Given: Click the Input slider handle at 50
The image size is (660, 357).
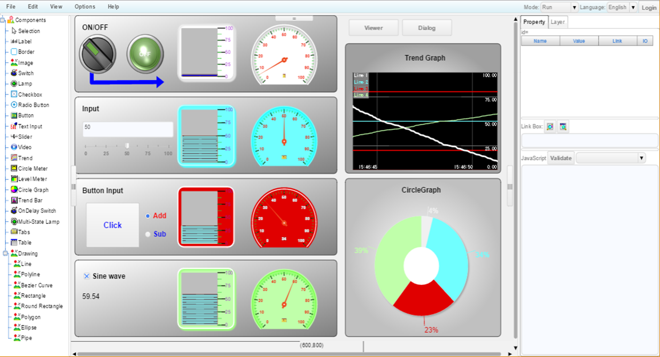Looking at the screenshot, I should 127,146.
